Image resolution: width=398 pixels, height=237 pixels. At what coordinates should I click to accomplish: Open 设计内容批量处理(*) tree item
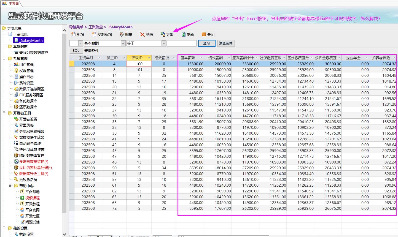pyautogui.click(x=35, y=168)
